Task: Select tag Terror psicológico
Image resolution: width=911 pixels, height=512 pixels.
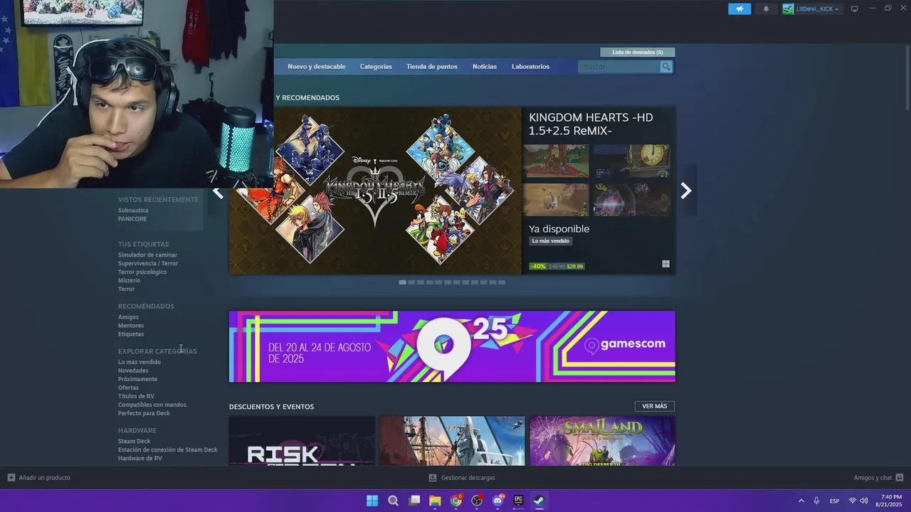Action: click(x=142, y=272)
